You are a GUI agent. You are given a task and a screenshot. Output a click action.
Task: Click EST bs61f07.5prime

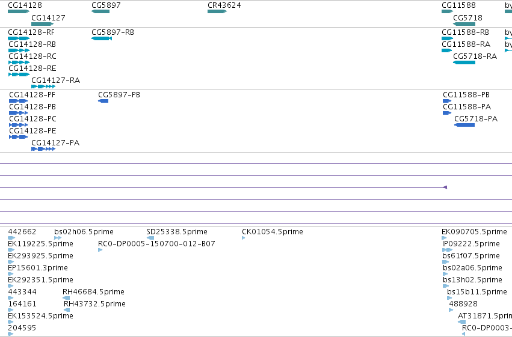click(446, 262)
